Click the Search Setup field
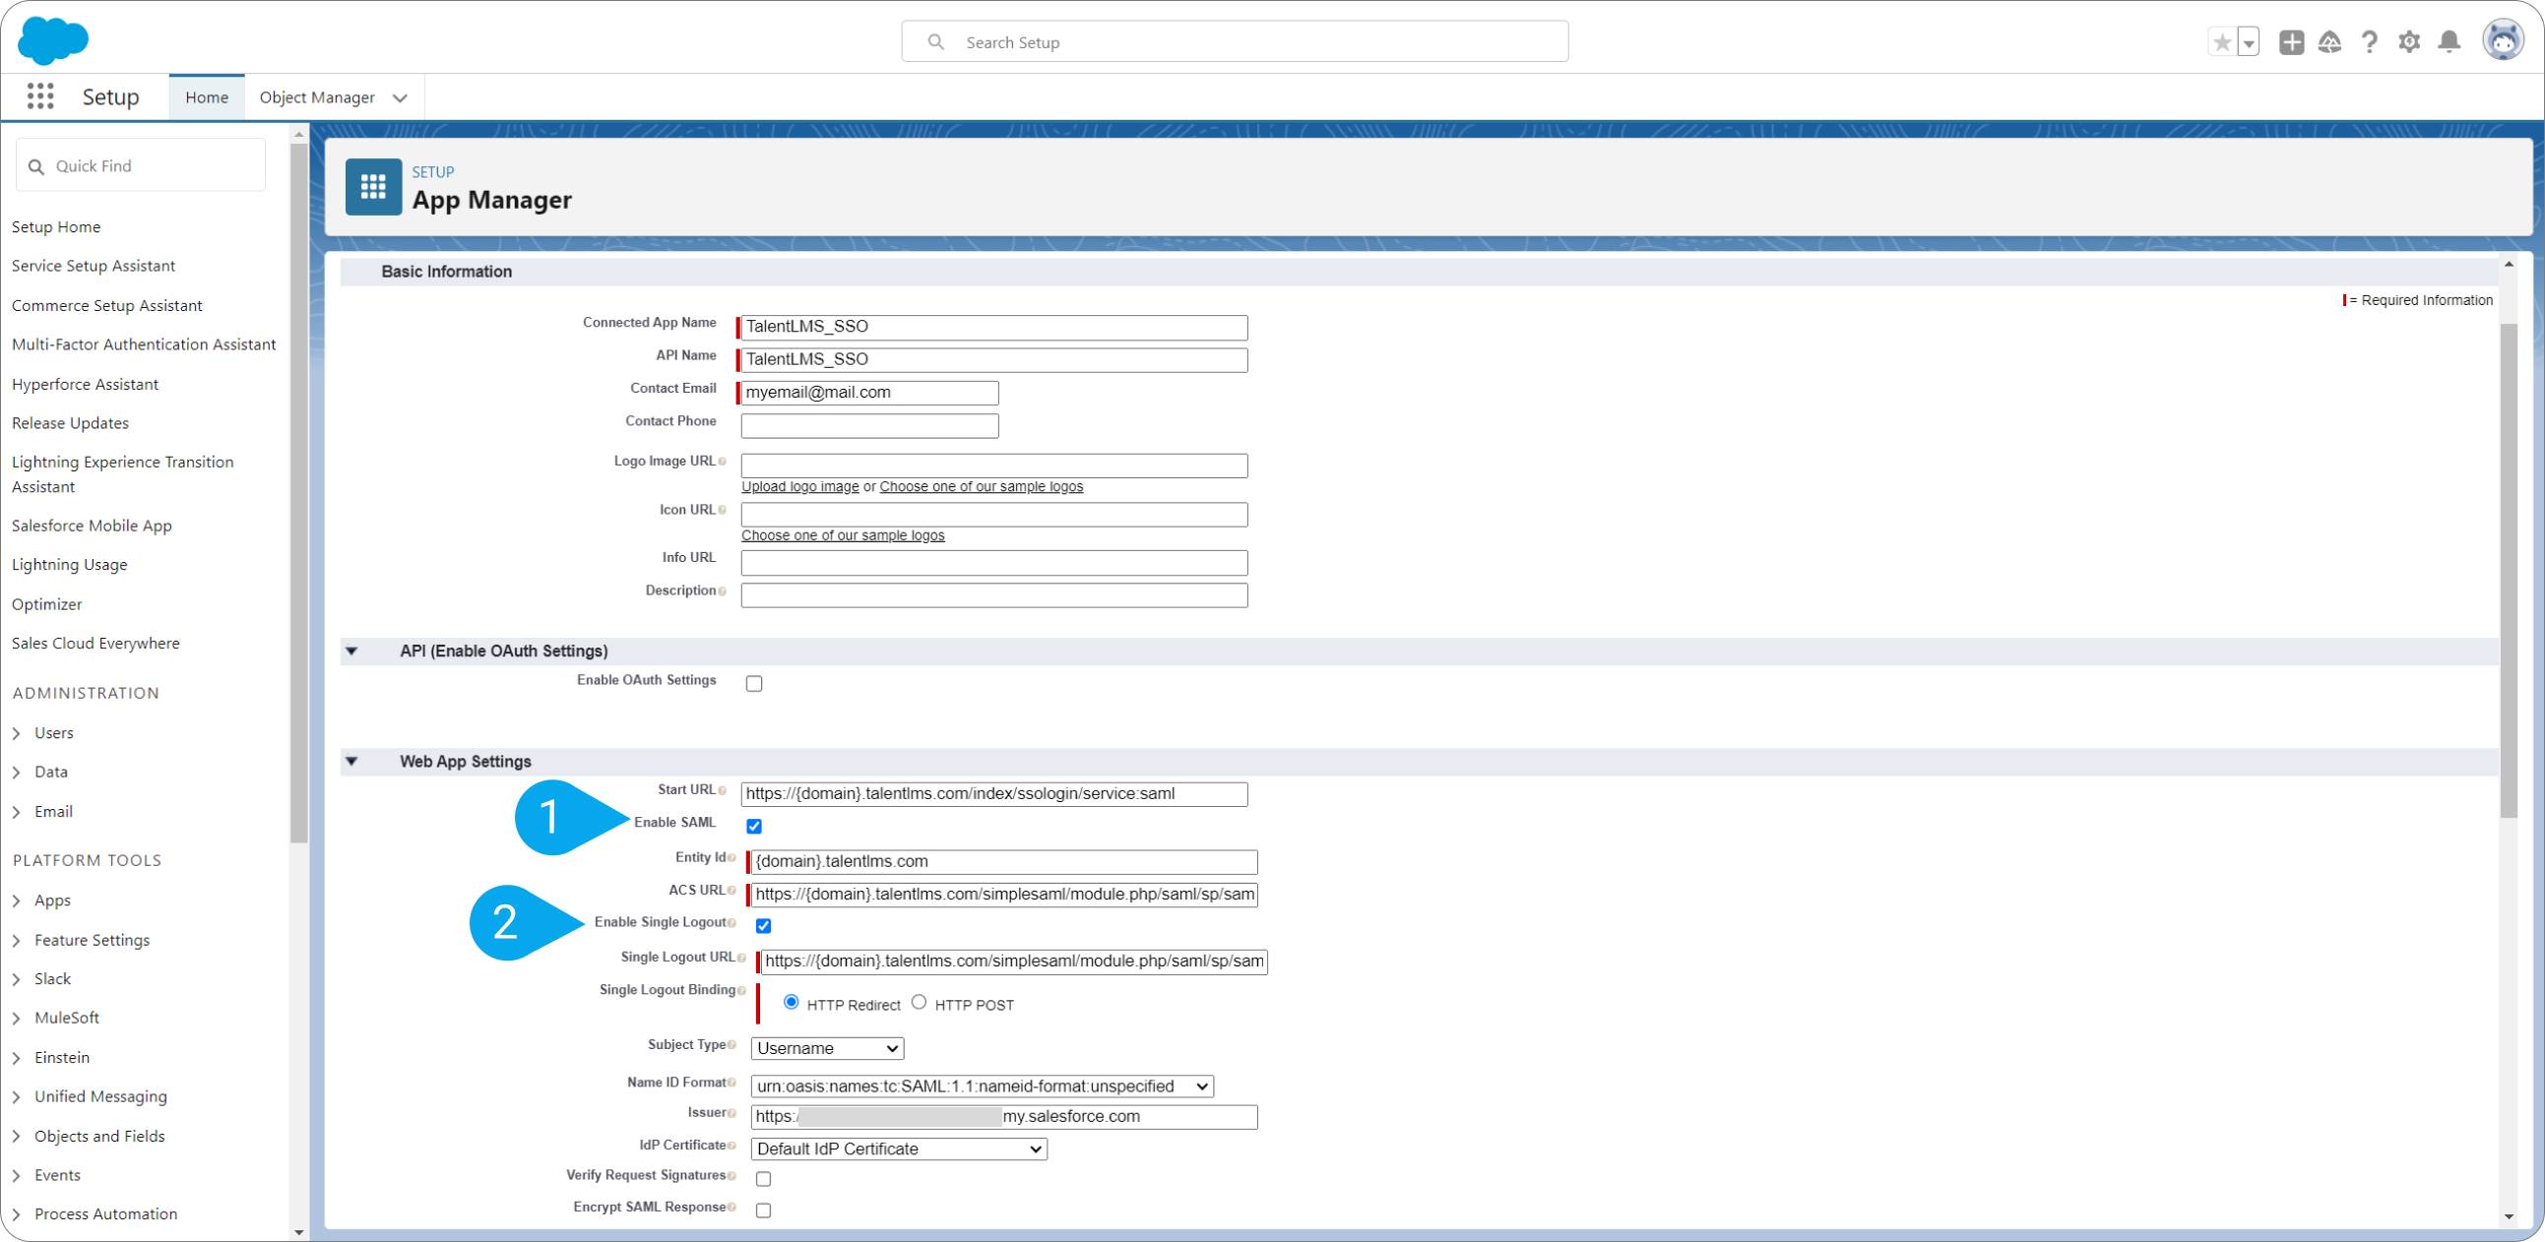Screen dimensions: 2545x1242 pyautogui.click(x=1234, y=42)
